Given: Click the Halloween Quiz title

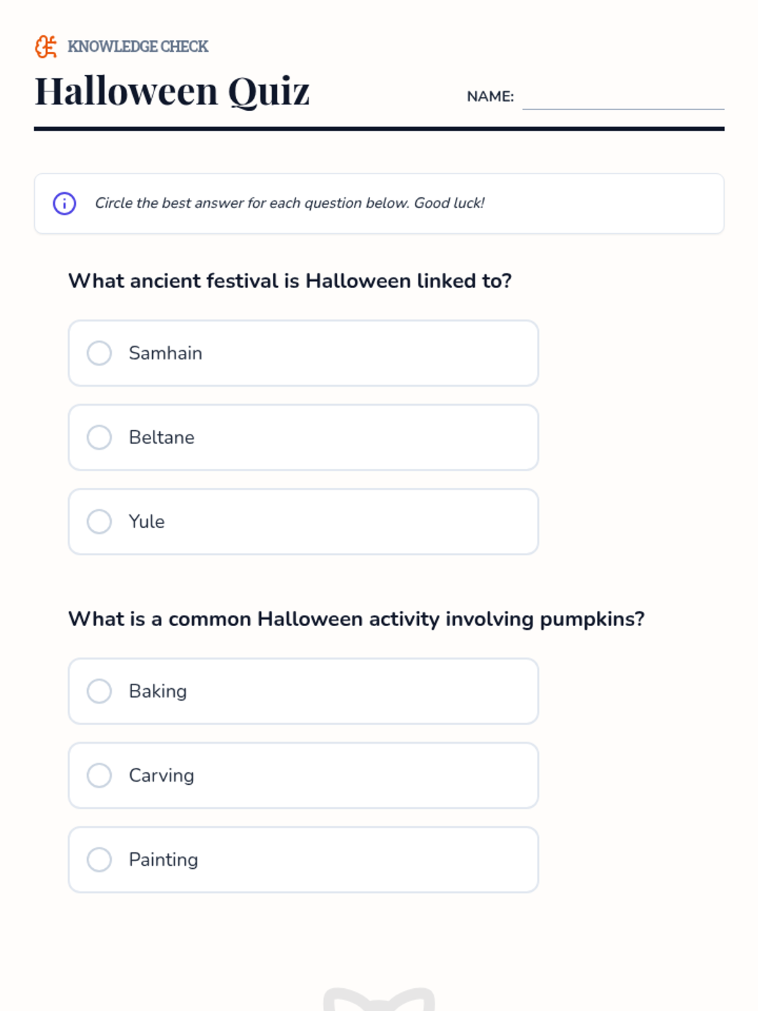Looking at the screenshot, I should [x=172, y=91].
